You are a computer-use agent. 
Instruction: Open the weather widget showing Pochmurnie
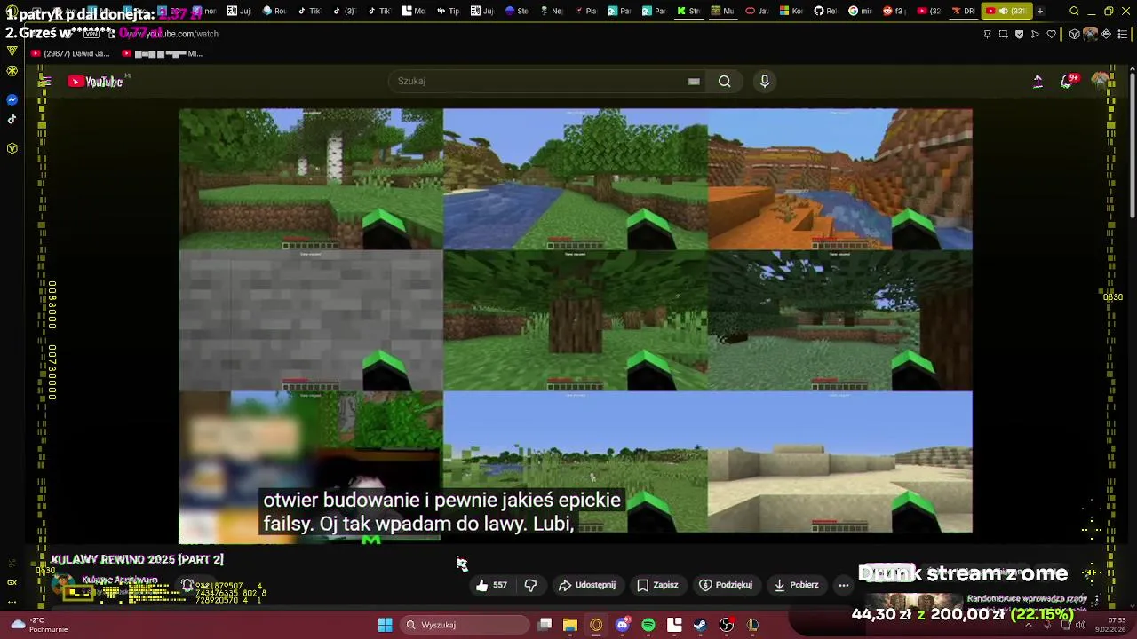point(39,625)
